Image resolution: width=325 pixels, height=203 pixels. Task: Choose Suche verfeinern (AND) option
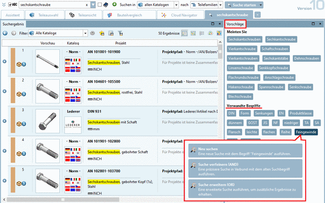245,168
